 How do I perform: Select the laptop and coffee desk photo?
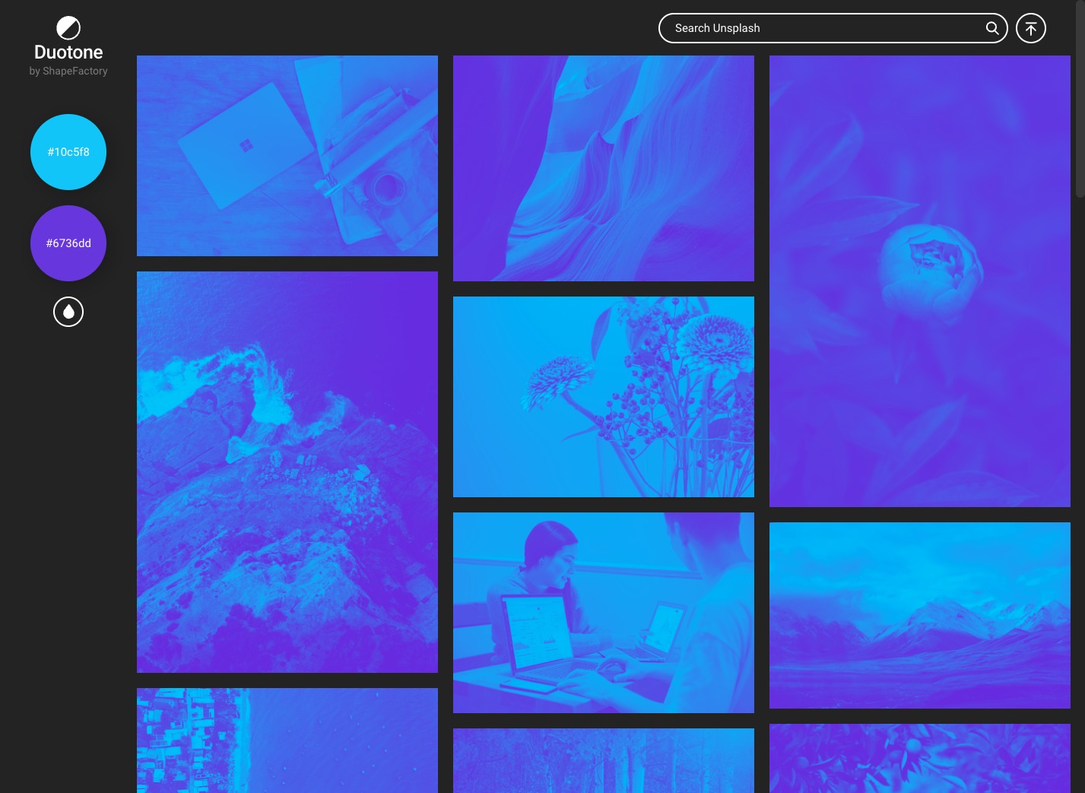287,156
